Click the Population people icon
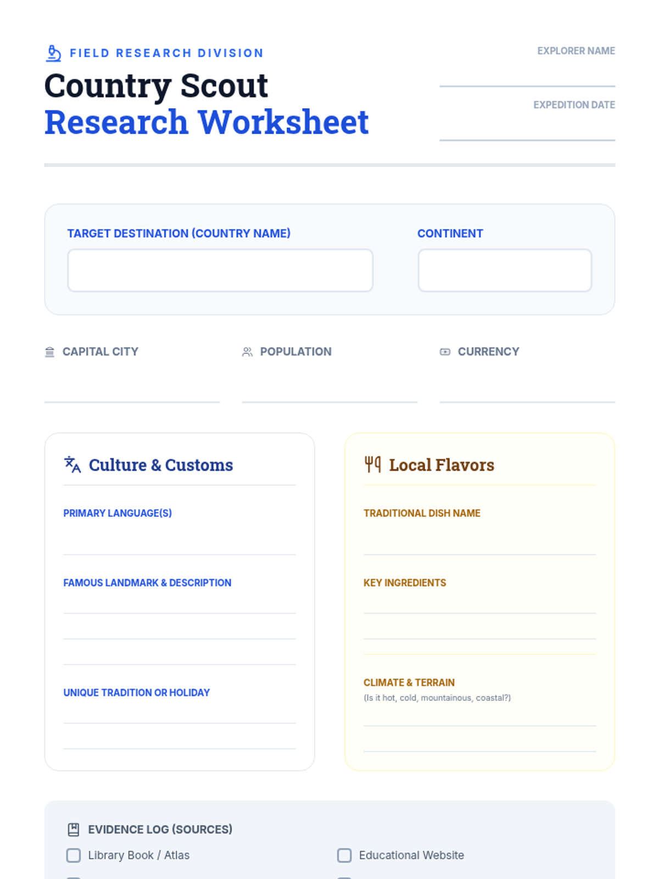659x879 pixels. pyautogui.click(x=247, y=352)
